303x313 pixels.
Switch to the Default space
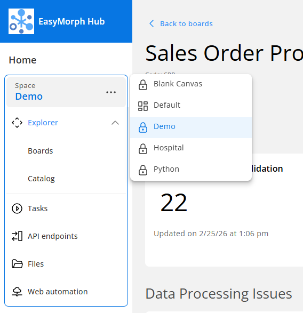pos(191,106)
